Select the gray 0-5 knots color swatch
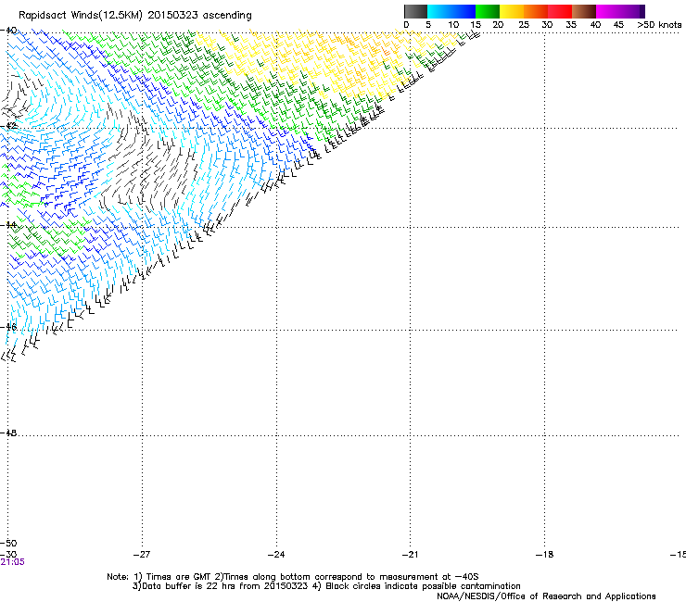686x602 pixels. click(x=415, y=11)
